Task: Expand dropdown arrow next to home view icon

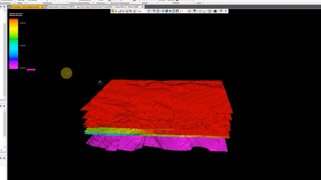Action: 151,11
